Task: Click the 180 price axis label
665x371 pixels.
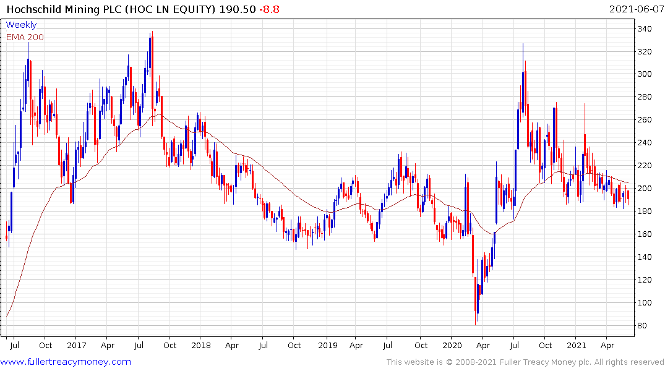Action: pyautogui.click(x=645, y=211)
